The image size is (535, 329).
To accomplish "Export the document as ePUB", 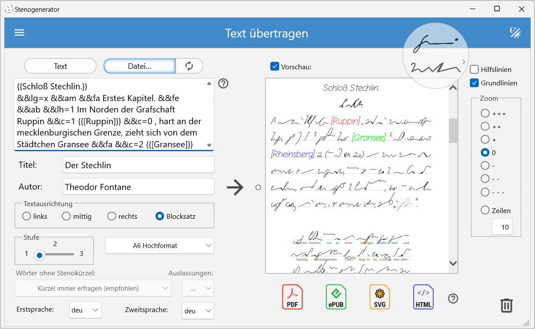I will (336, 297).
